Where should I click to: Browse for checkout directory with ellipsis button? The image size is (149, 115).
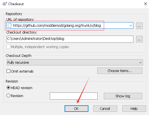(x=139, y=39)
